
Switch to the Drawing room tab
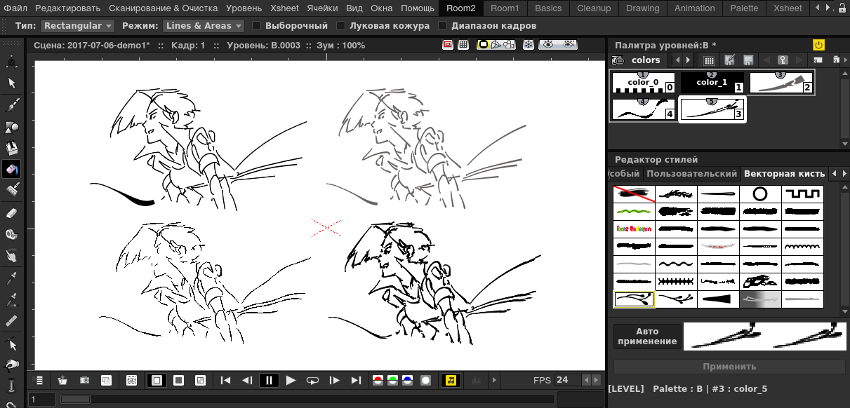[x=643, y=8]
